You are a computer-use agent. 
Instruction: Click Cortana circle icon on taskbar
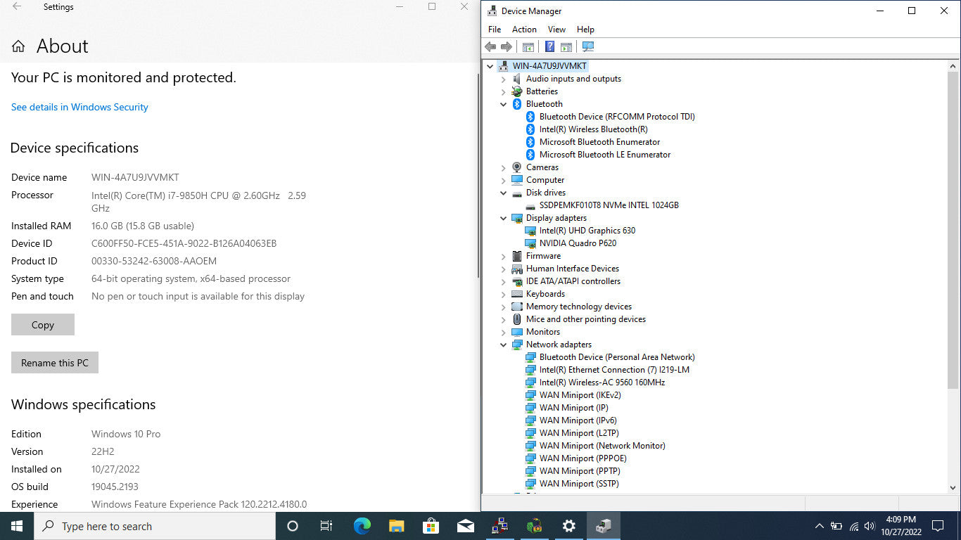[x=293, y=526]
